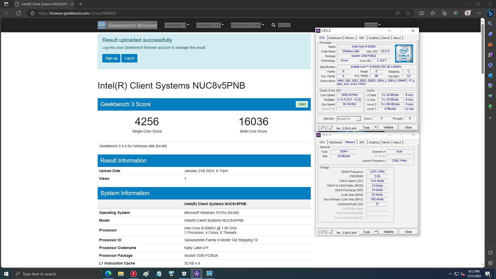Expand the Geekbench ML dropdown menu
Image resolution: width=496 pixels, height=279 pixels.
click(210, 25)
